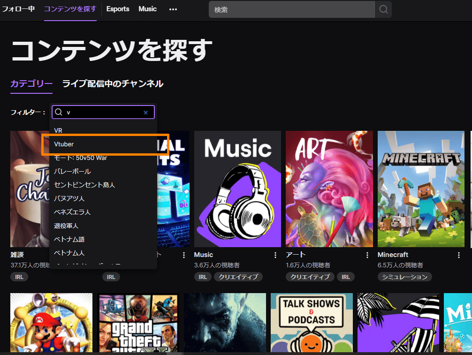Click the magnifier icon inside the filter box
Image resolution: width=472 pixels, height=355 pixels.
tap(59, 112)
